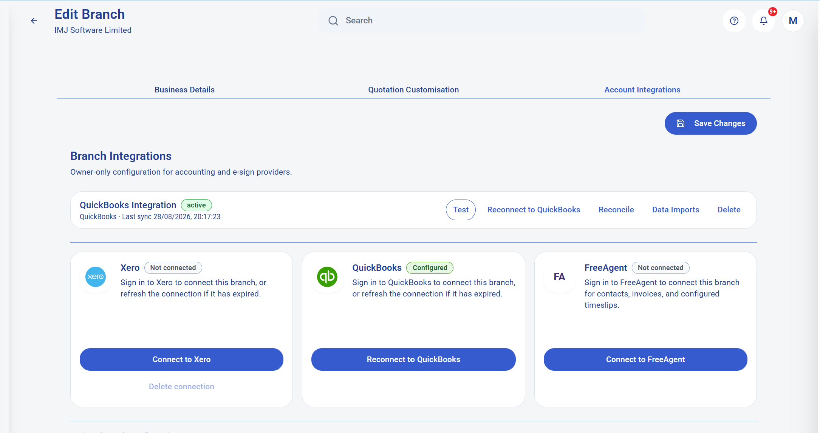Click the QuickBooks Integration title
This screenshot has width=820, height=433.
tap(128, 205)
